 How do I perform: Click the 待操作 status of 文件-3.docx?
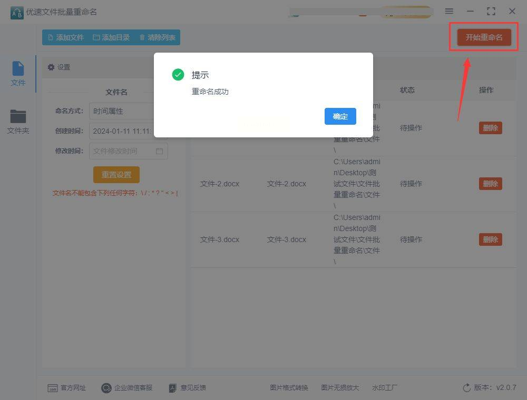411,239
